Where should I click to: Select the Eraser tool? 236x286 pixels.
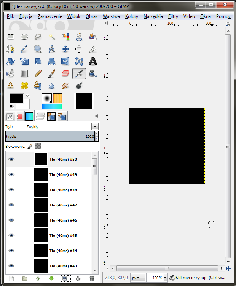coord(65,73)
